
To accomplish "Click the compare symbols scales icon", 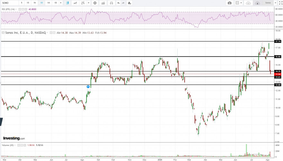I will click(x=111, y=3).
